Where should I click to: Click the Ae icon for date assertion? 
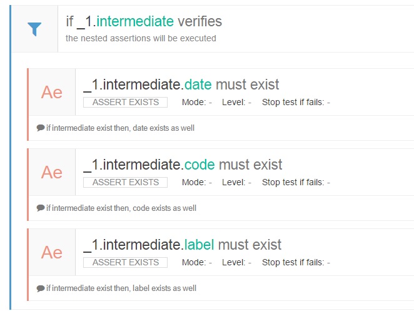click(52, 92)
